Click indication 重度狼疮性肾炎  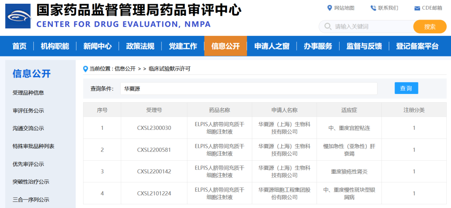coord(349,172)
